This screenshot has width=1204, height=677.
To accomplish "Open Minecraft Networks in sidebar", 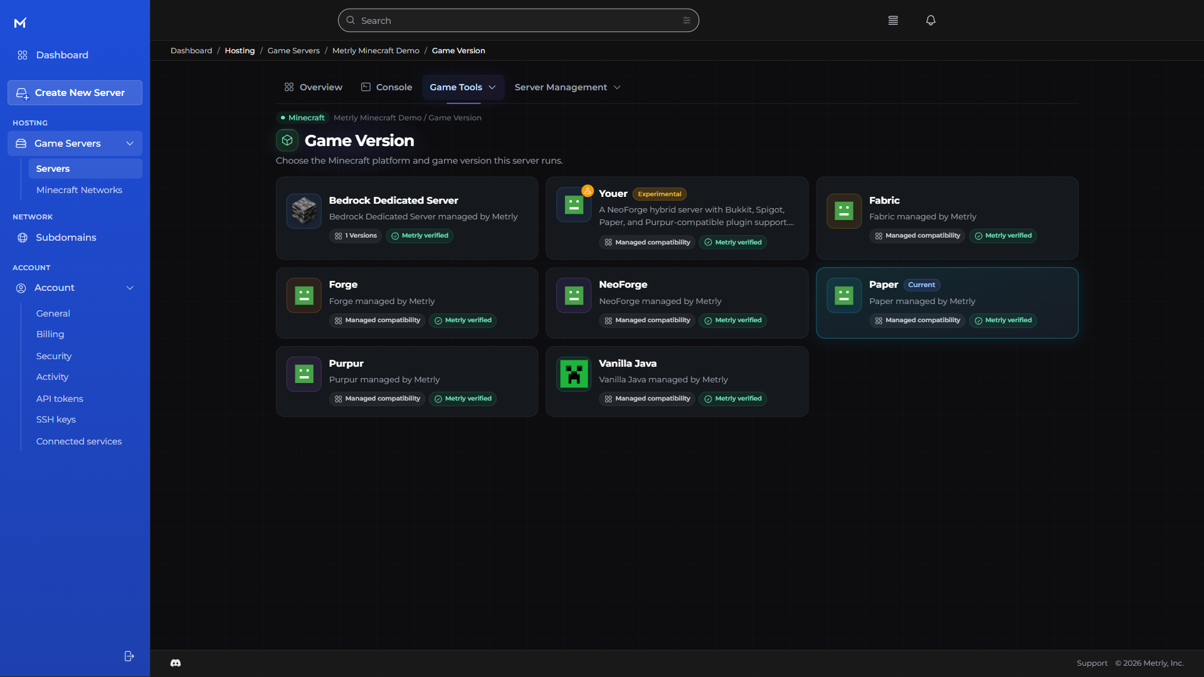I will 79,190.
